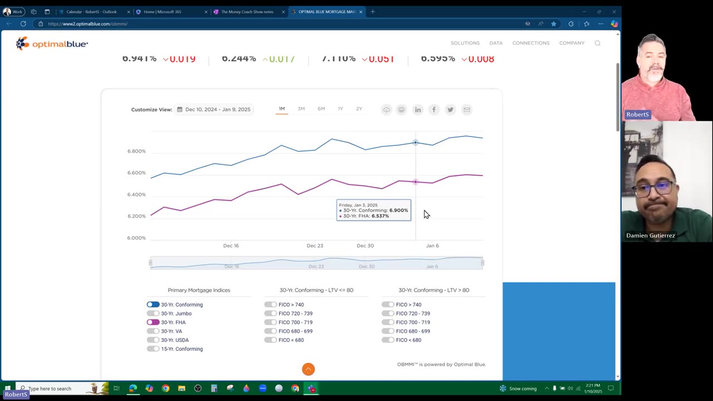Click the left handle of chart range slider
This screenshot has width=713, height=401.
coord(150,263)
